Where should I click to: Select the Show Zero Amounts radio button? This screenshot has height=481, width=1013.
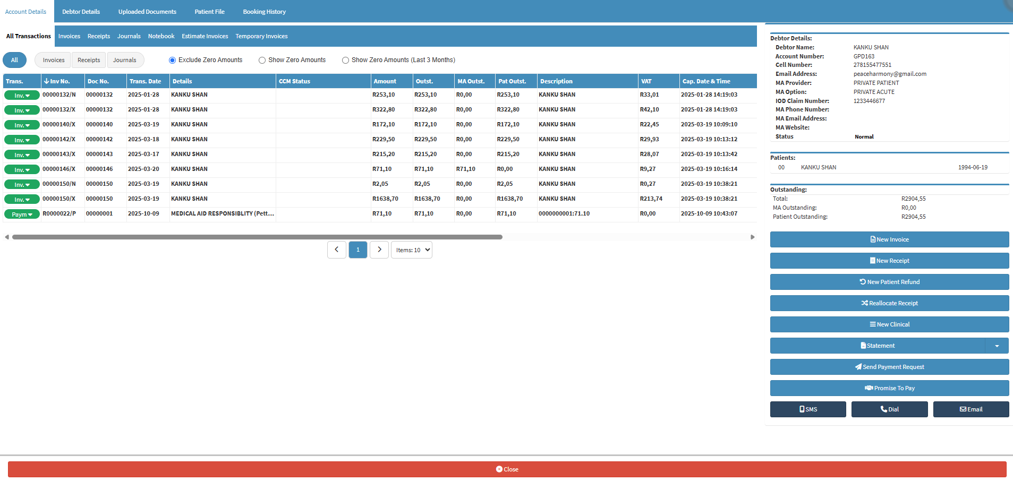[262, 61]
